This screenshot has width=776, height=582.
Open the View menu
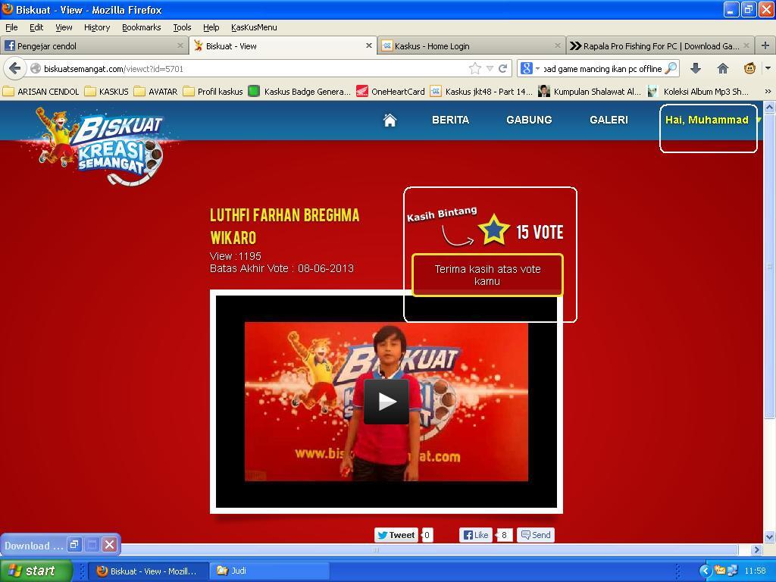point(64,27)
